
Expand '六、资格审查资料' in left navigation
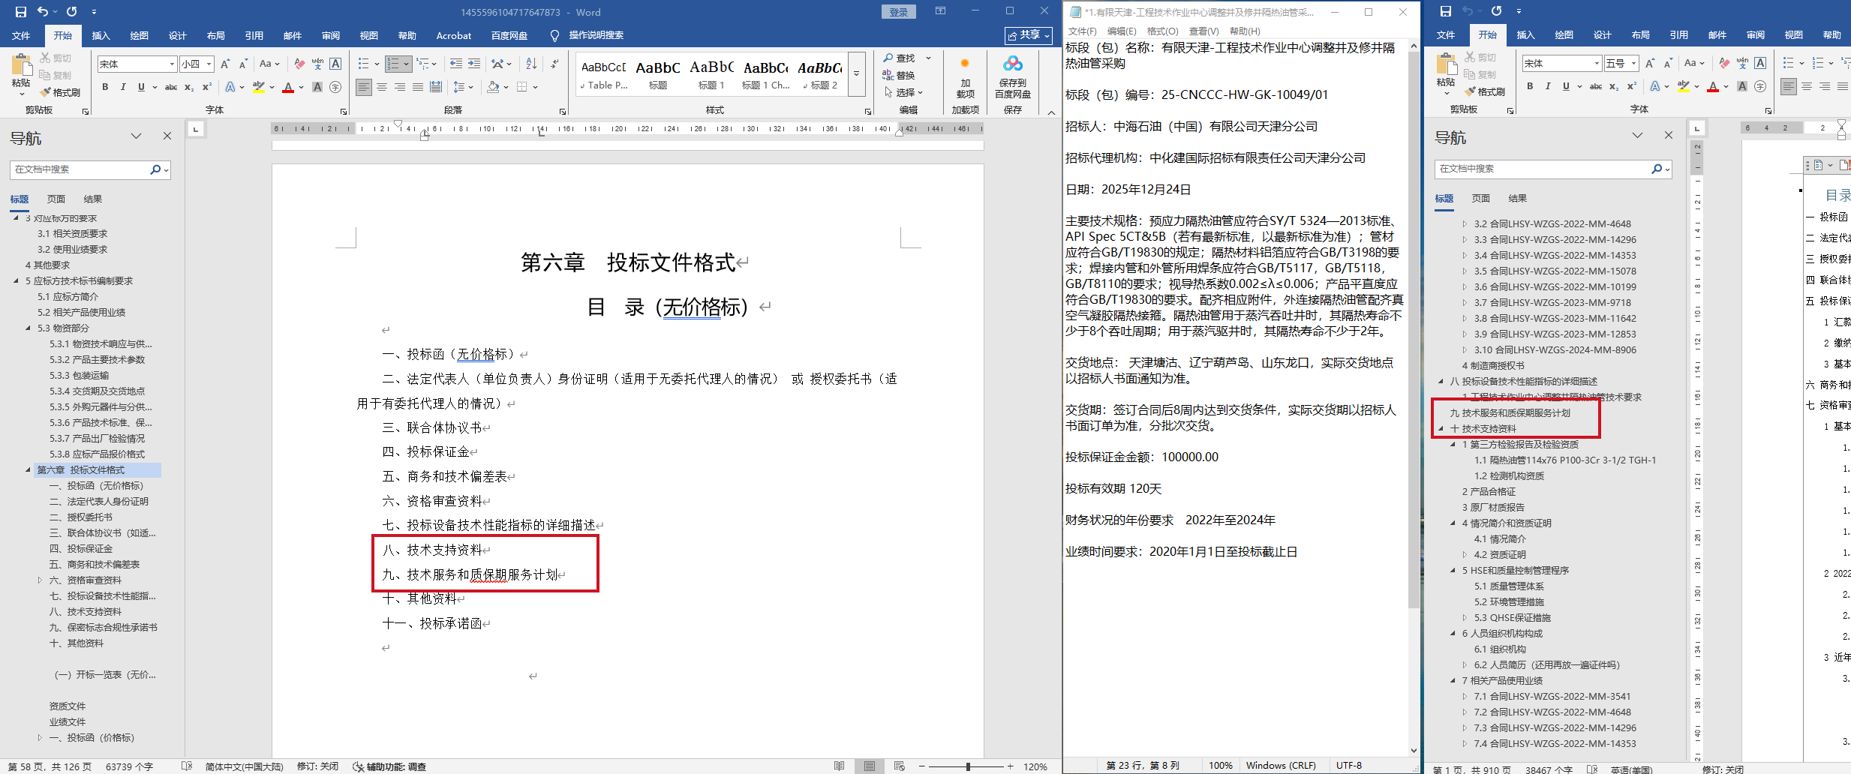(x=40, y=580)
